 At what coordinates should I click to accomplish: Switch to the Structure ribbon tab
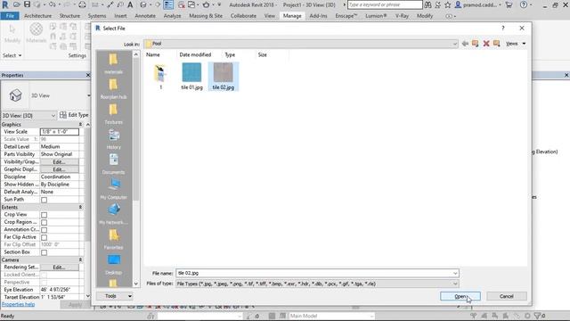[69, 16]
